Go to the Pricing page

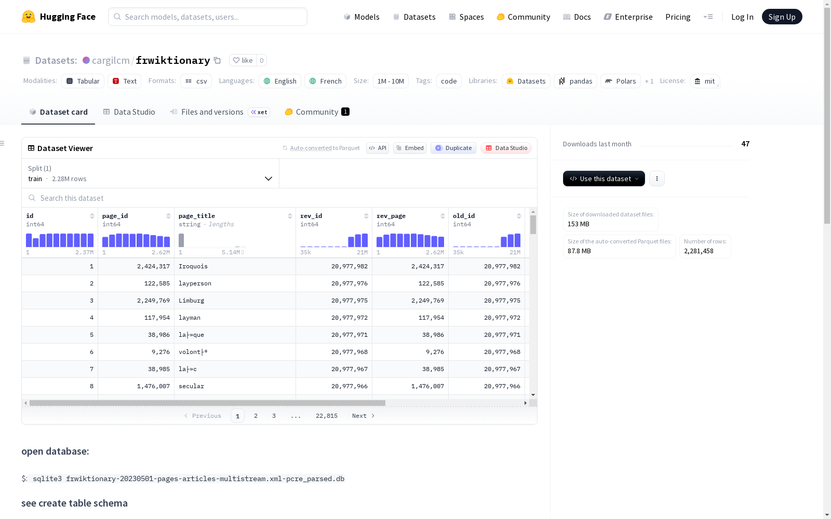[678, 17]
